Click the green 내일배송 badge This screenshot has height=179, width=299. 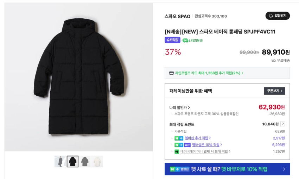tap(192, 40)
